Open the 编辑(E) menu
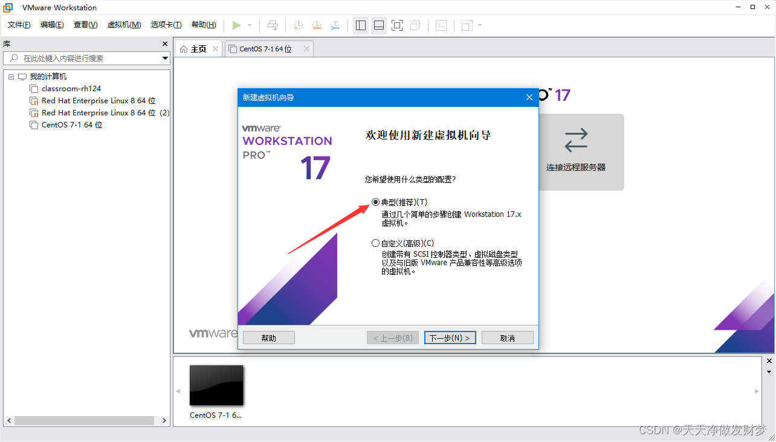The height and width of the screenshot is (442, 776). coord(52,25)
